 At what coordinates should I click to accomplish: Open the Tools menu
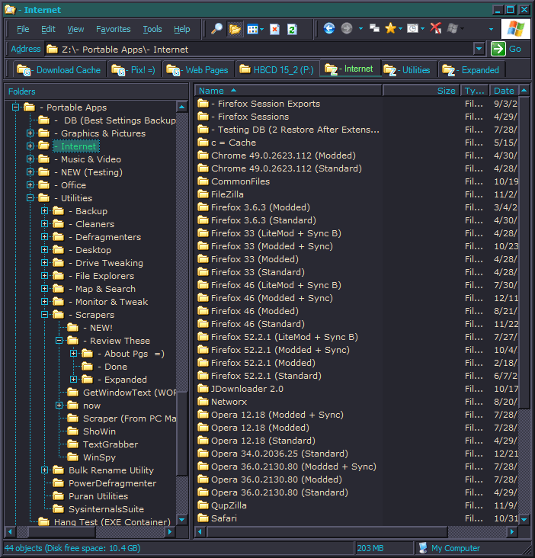coord(152,29)
